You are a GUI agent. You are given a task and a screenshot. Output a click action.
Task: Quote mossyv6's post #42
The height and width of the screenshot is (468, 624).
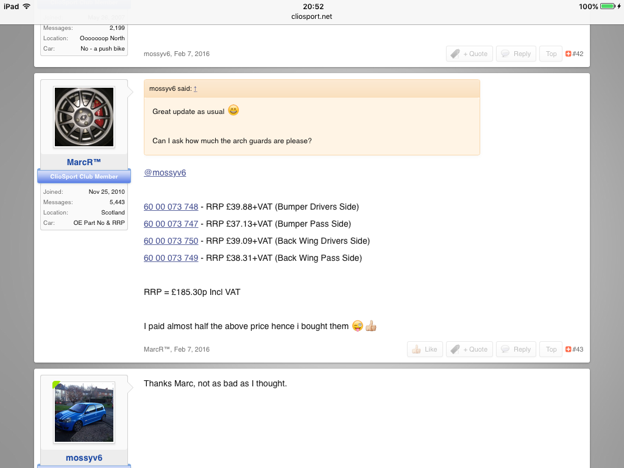pos(469,54)
